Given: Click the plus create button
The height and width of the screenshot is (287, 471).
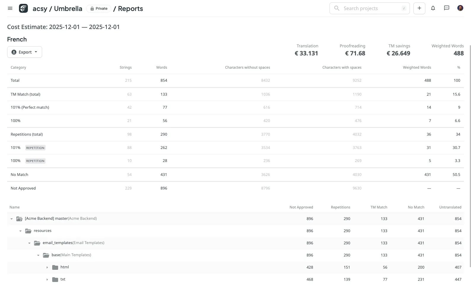Looking at the screenshot, I should tap(419, 8).
